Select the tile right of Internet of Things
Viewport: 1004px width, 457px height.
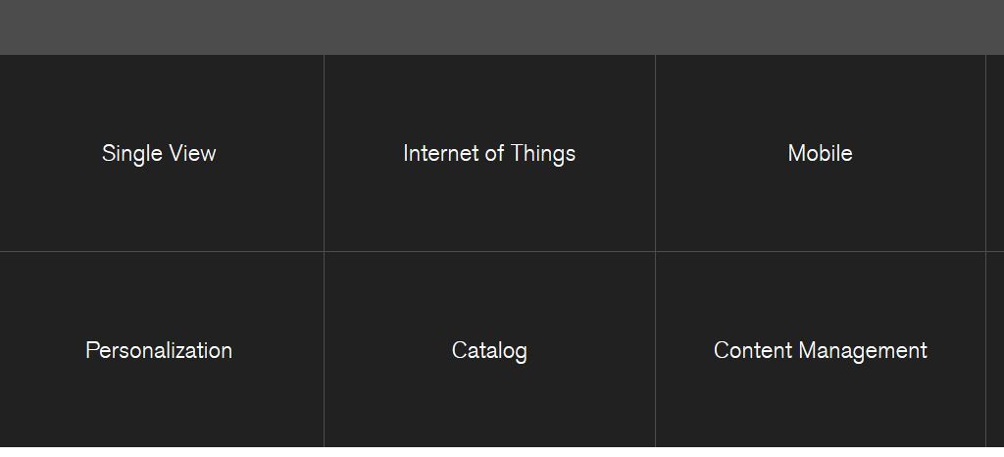820,153
